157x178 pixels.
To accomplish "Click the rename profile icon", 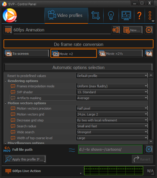I will [116, 30].
